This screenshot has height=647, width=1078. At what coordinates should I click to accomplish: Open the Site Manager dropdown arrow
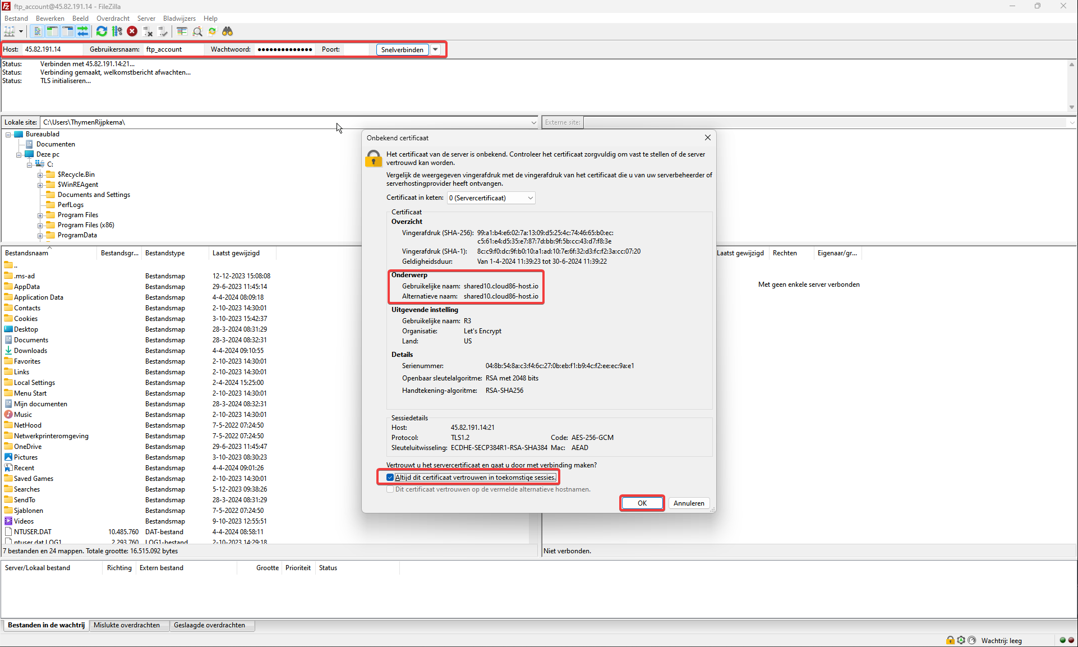21,31
